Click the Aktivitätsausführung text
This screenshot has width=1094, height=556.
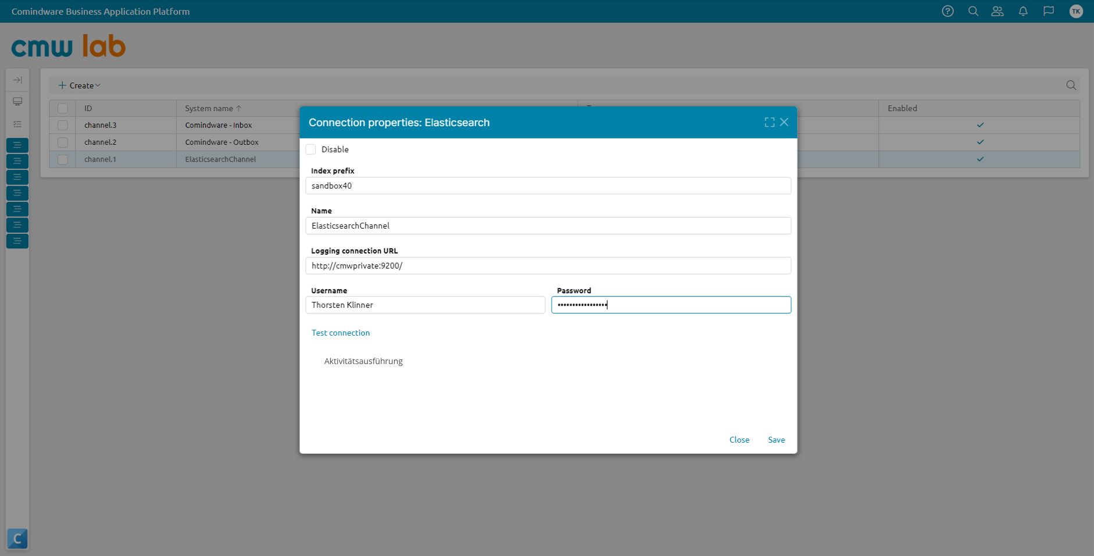pos(363,361)
